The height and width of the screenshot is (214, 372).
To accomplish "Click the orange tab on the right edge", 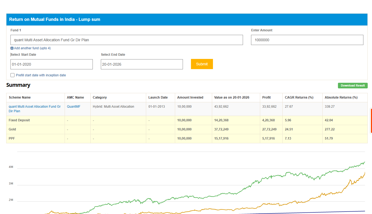I will point(371,121).
